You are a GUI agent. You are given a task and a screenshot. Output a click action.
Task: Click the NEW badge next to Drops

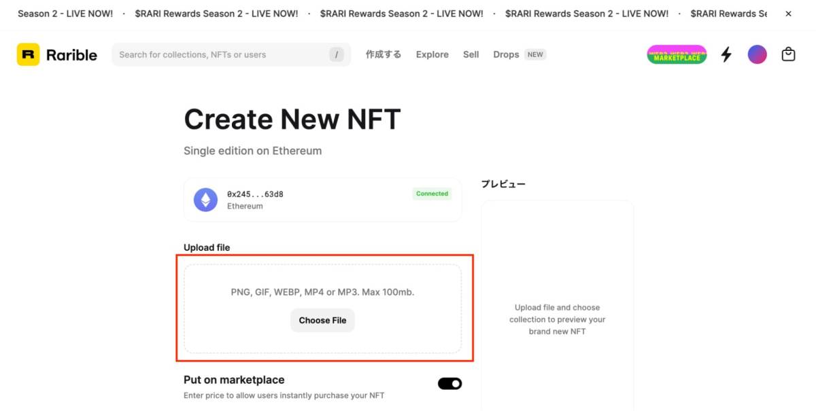(536, 54)
